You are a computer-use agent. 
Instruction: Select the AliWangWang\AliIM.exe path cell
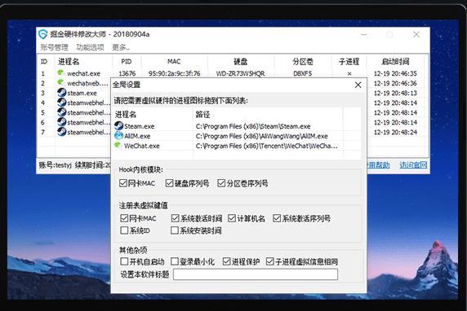click(x=262, y=136)
